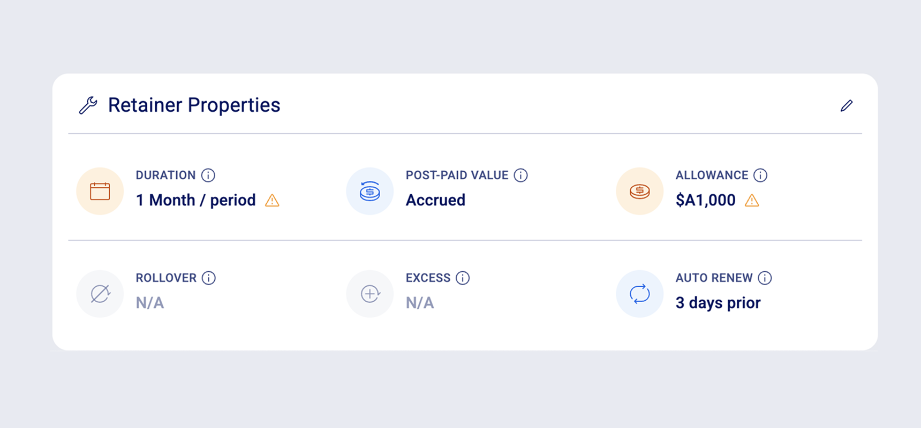
Task: Select the $A1,000 allowance amount
Action: pyautogui.click(x=706, y=200)
